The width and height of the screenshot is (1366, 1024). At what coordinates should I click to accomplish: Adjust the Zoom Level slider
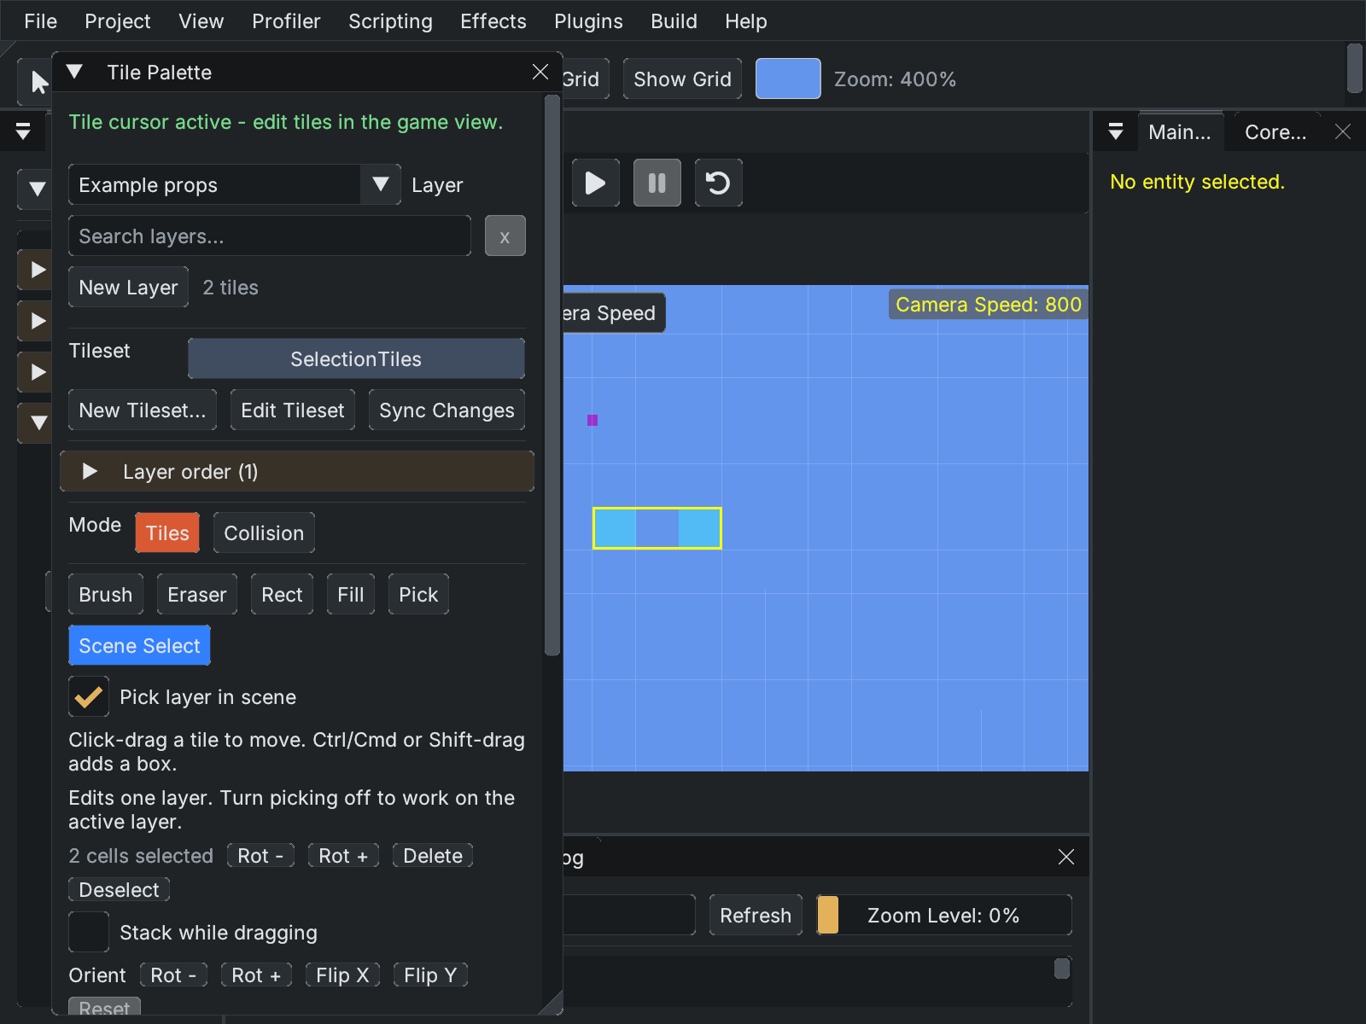[x=943, y=916]
